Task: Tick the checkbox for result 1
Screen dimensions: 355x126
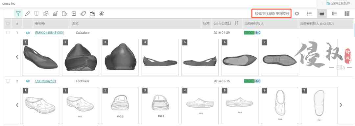Action: (x=8, y=33)
